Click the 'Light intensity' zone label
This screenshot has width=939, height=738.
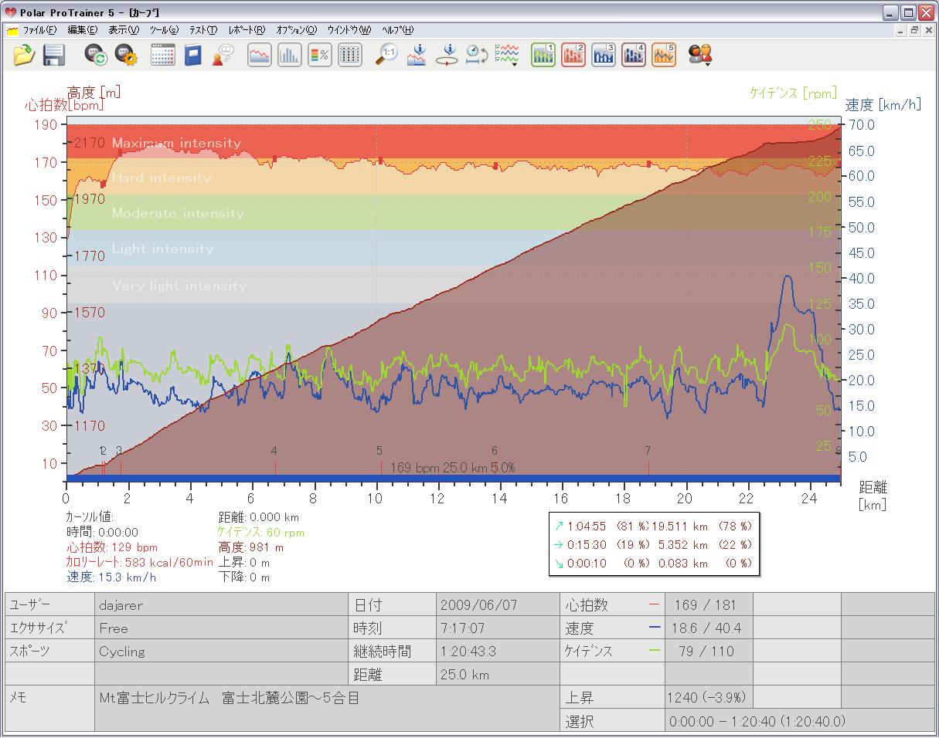[162, 249]
